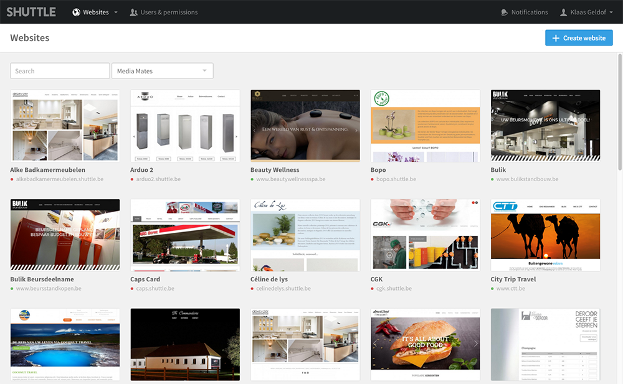Open the Bulik Beursdeelname title link
The image size is (623, 384).
(42, 279)
